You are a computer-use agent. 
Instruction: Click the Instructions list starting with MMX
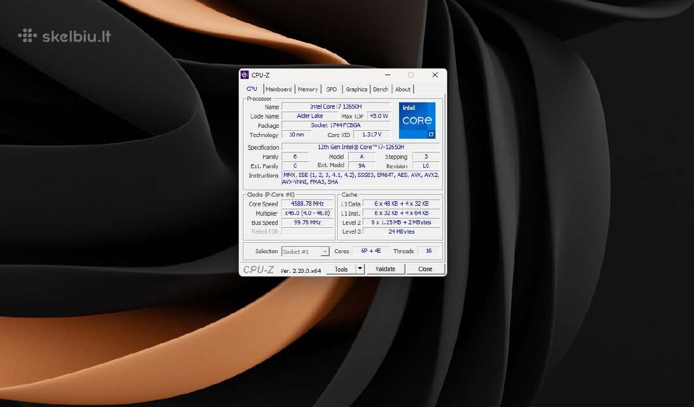coord(360,179)
